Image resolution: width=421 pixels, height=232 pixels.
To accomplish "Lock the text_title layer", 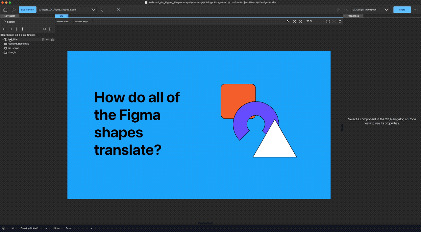I will coord(52,39).
